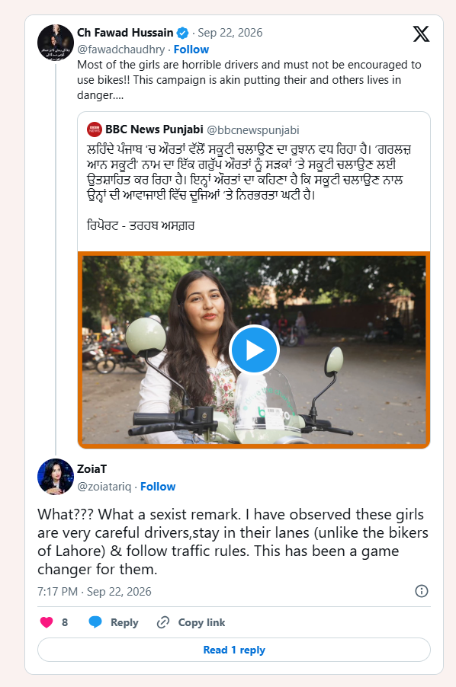Click the ZoiaT display name
Image resolution: width=456 pixels, height=687 pixels.
[92, 469]
